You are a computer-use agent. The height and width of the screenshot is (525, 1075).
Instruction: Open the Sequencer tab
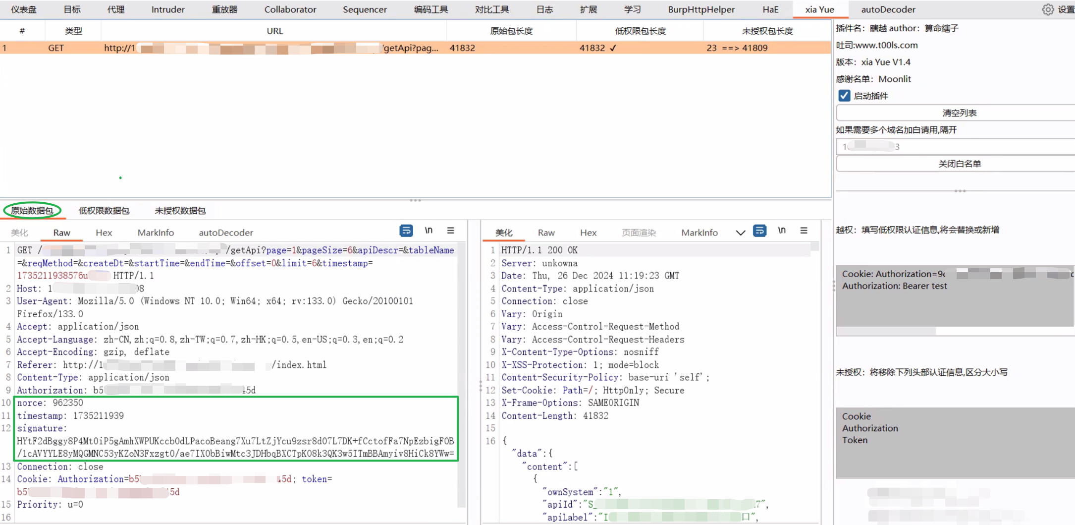click(365, 9)
